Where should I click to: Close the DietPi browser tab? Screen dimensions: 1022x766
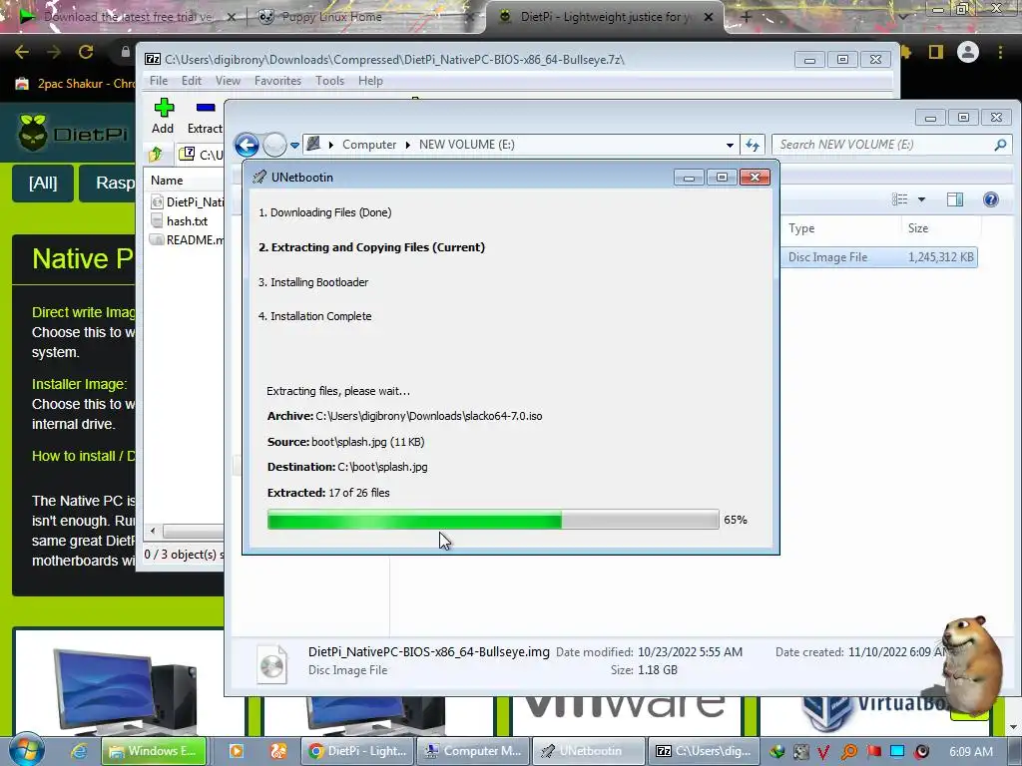709,18
